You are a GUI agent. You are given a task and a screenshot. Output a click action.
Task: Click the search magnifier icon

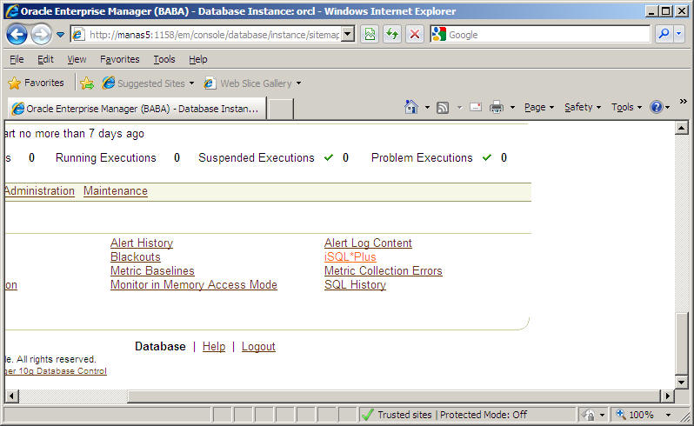663,34
